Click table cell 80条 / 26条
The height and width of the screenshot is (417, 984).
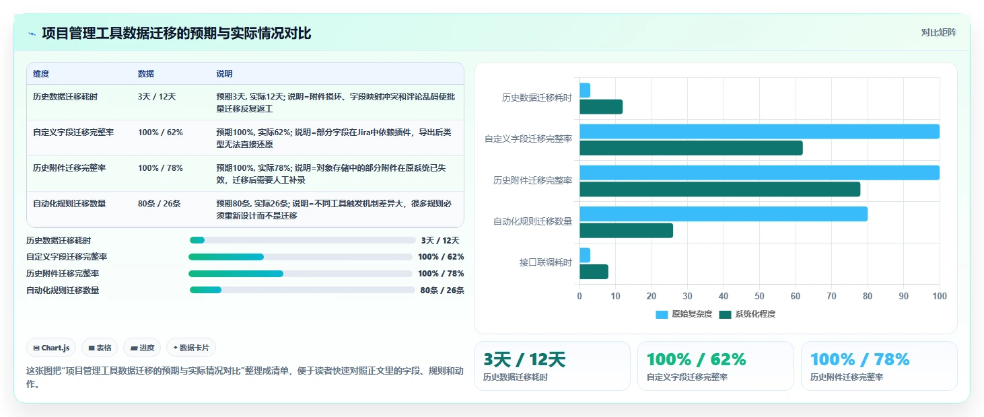click(159, 203)
